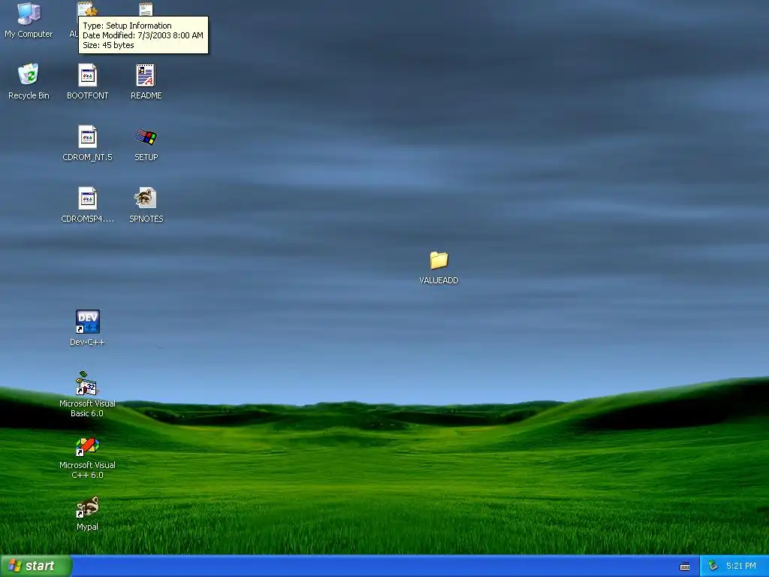Click the Safely Remove Hardware tray icon
The height and width of the screenshot is (577, 769).
[x=713, y=566]
